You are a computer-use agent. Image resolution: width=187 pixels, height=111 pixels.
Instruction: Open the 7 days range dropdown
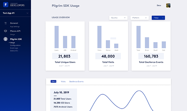click(158, 18)
